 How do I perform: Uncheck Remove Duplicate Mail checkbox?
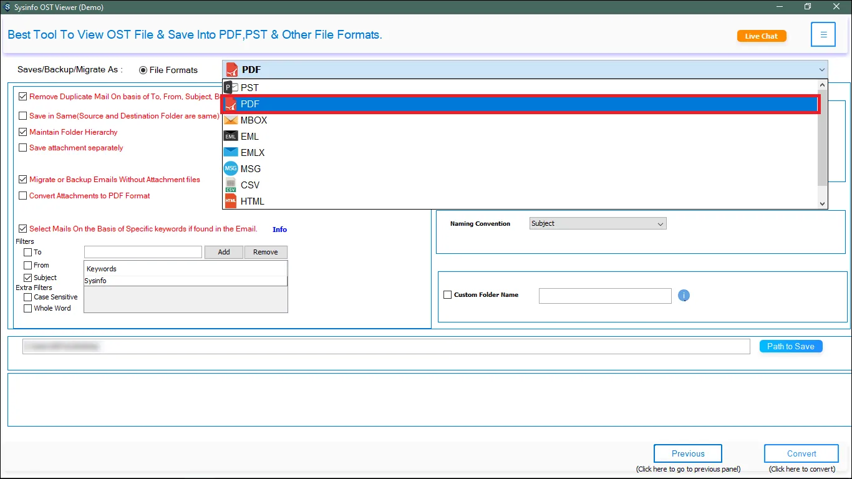tap(23, 97)
